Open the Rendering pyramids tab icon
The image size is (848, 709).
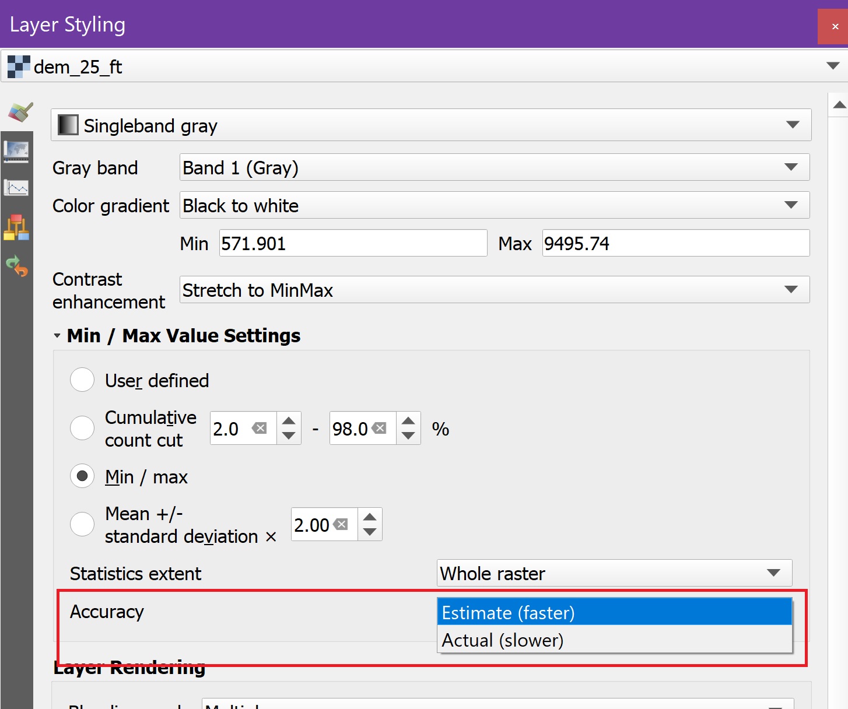(x=16, y=227)
